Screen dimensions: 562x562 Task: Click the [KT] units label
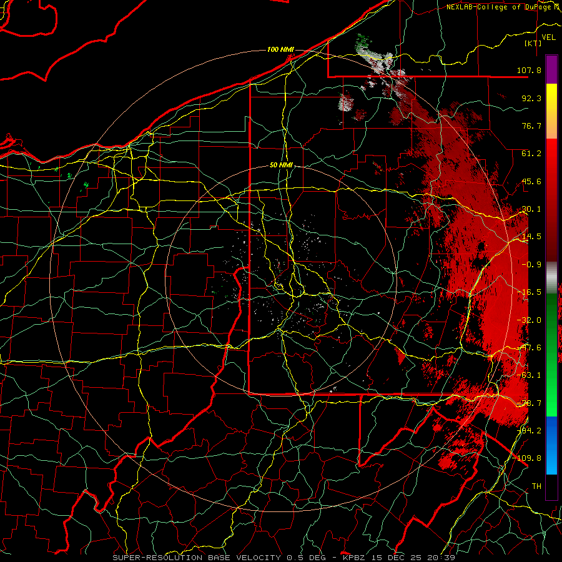click(x=533, y=43)
